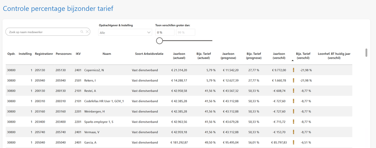Click registration number 205130

pyautogui.click(x=40, y=70)
